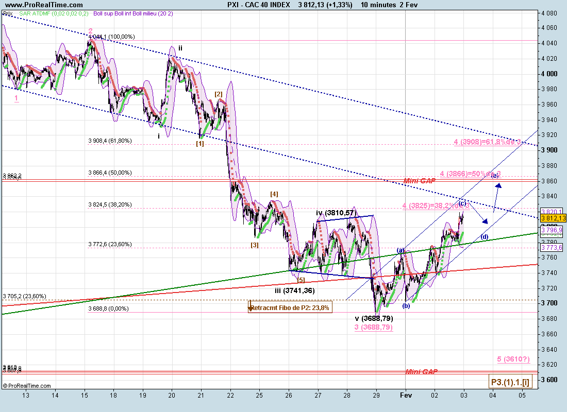Click the '4 (3866)=50% de 3' target label

[x=471, y=174]
